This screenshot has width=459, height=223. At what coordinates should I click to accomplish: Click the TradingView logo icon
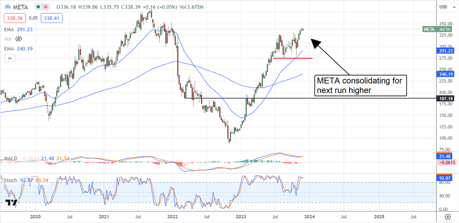pyautogui.click(x=11, y=203)
